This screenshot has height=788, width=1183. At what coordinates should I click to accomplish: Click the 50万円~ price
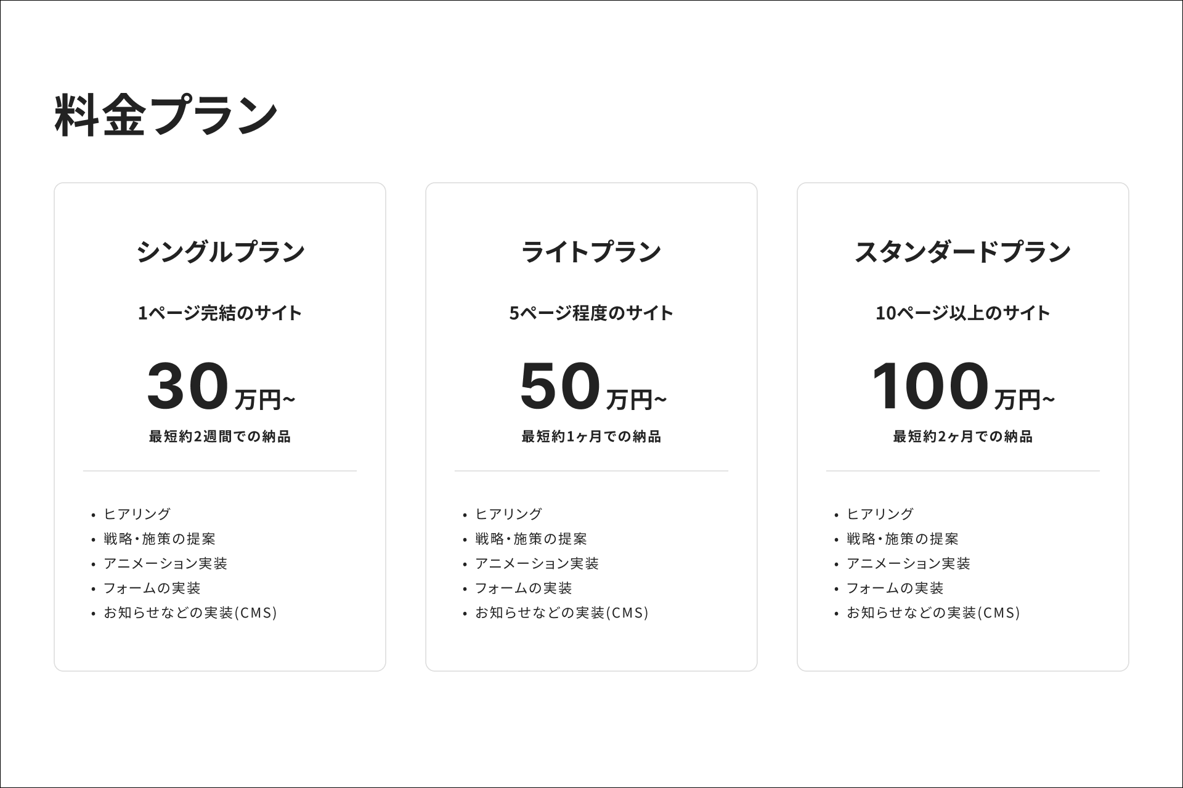click(591, 387)
